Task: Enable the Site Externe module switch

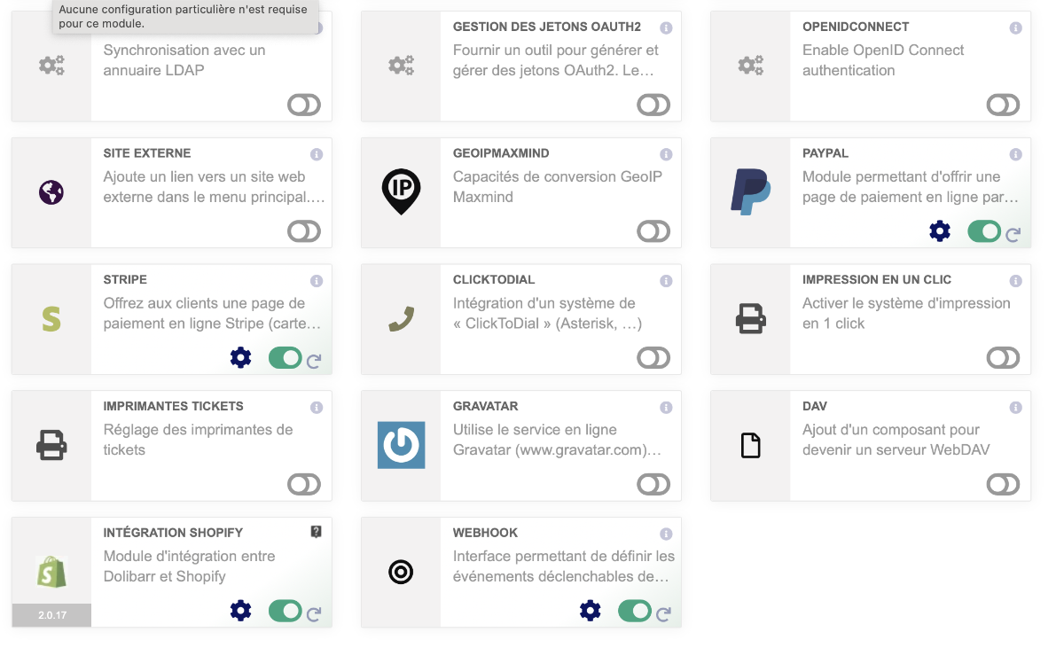Action: point(304,231)
